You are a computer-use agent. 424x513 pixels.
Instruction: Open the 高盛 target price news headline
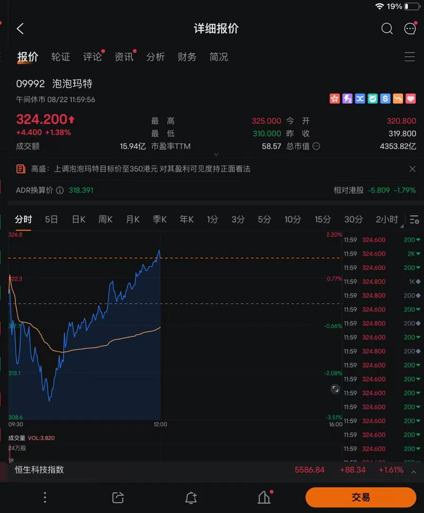[x=141, y=169]
